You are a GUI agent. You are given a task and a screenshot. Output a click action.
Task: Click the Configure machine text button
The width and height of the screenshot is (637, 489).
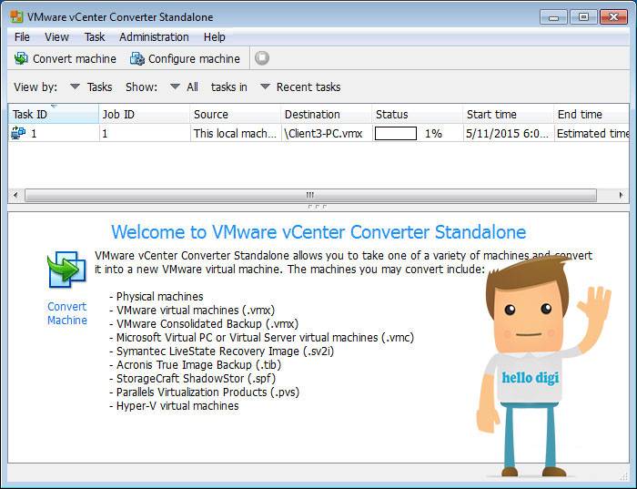(194, 59)
